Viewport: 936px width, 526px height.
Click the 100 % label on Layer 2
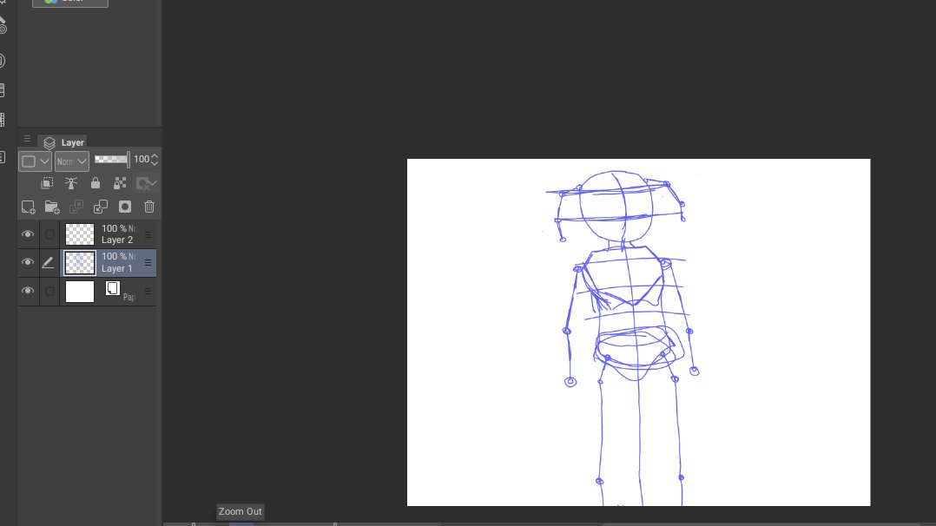click(x=114, y=228)
